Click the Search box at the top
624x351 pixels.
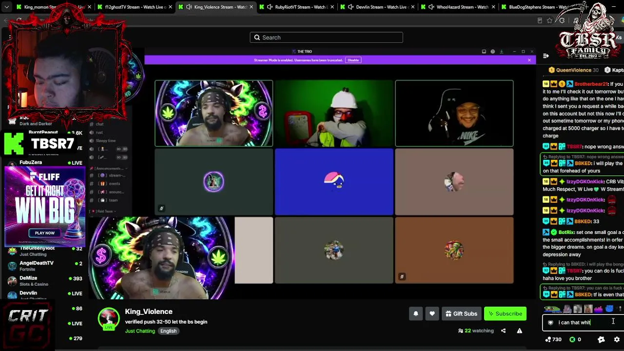coord(327,38)
